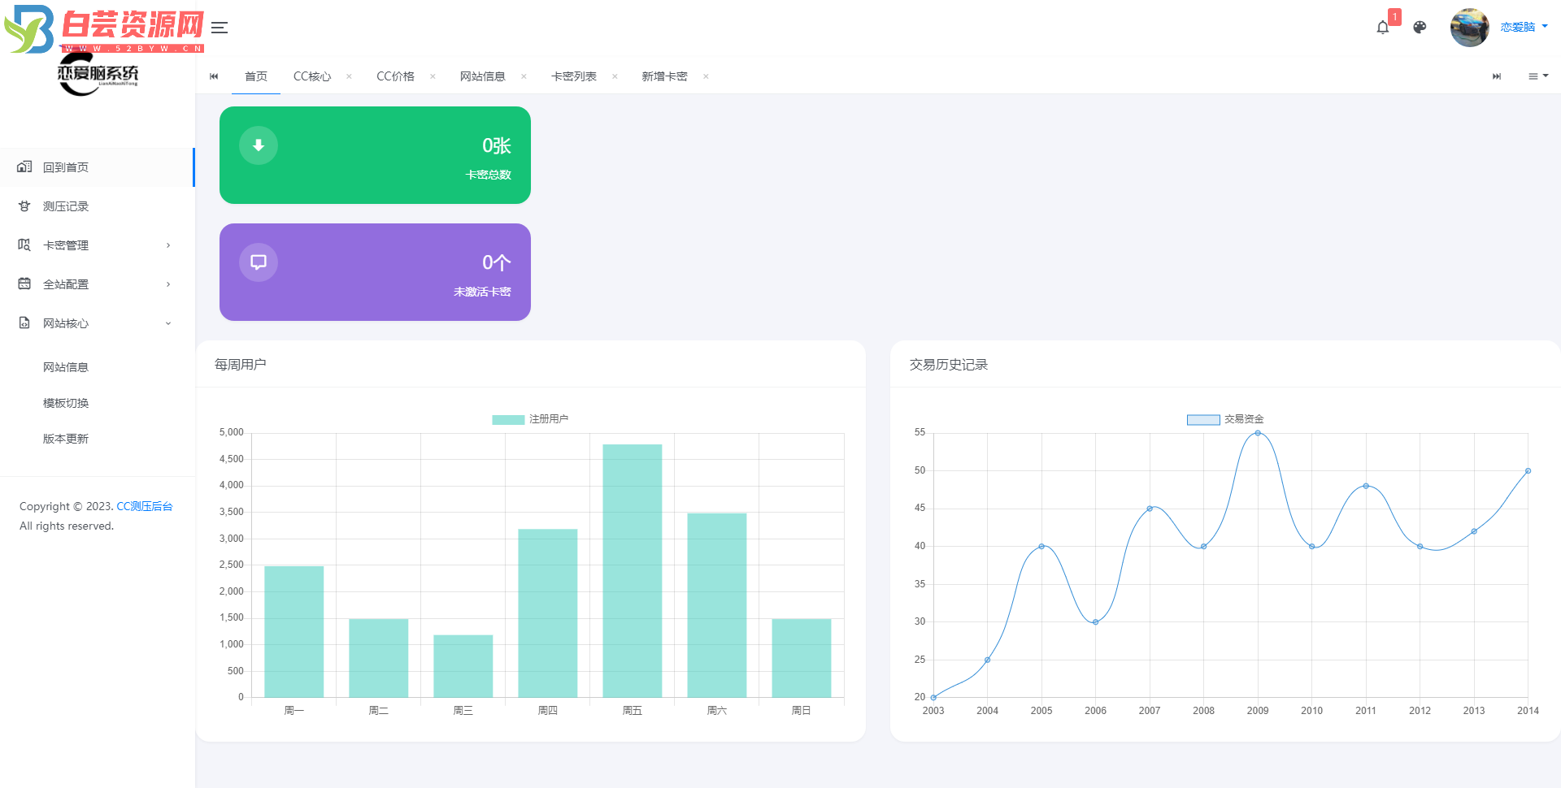Screen dimensions: 1561x788
Task: Click the 周四 bar in chart
Action: coord(548,613)
